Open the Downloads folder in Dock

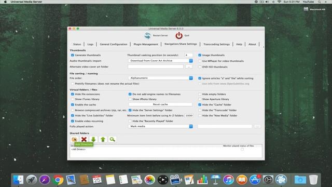[300, 180]
